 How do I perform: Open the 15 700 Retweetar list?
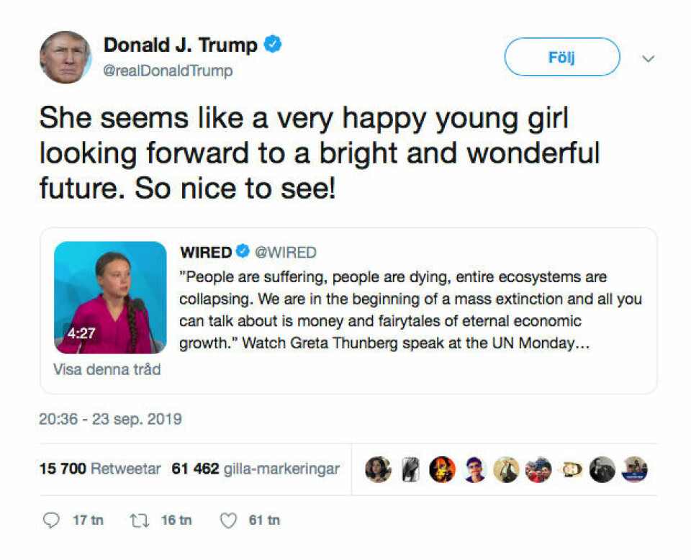(x=99, y=469)
